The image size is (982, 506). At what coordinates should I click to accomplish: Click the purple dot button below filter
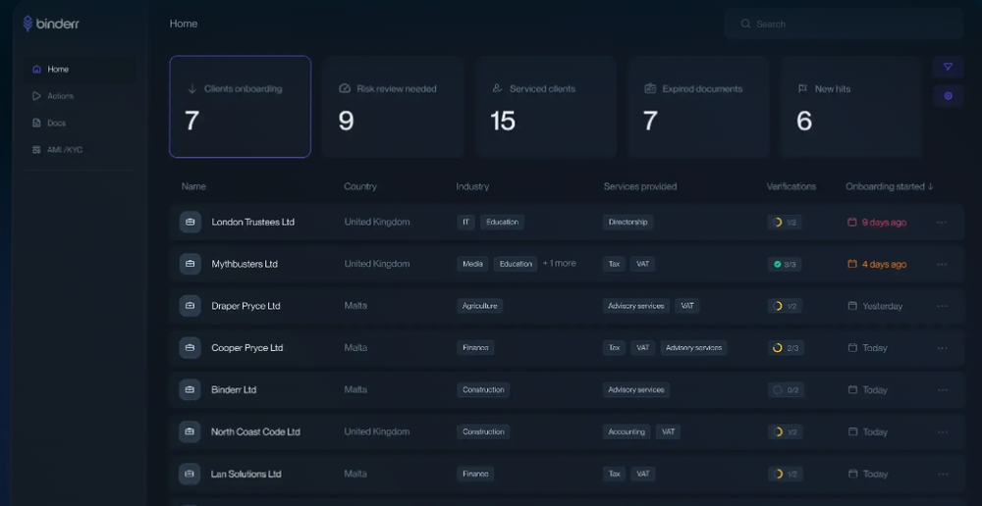[x=948, y=96]
